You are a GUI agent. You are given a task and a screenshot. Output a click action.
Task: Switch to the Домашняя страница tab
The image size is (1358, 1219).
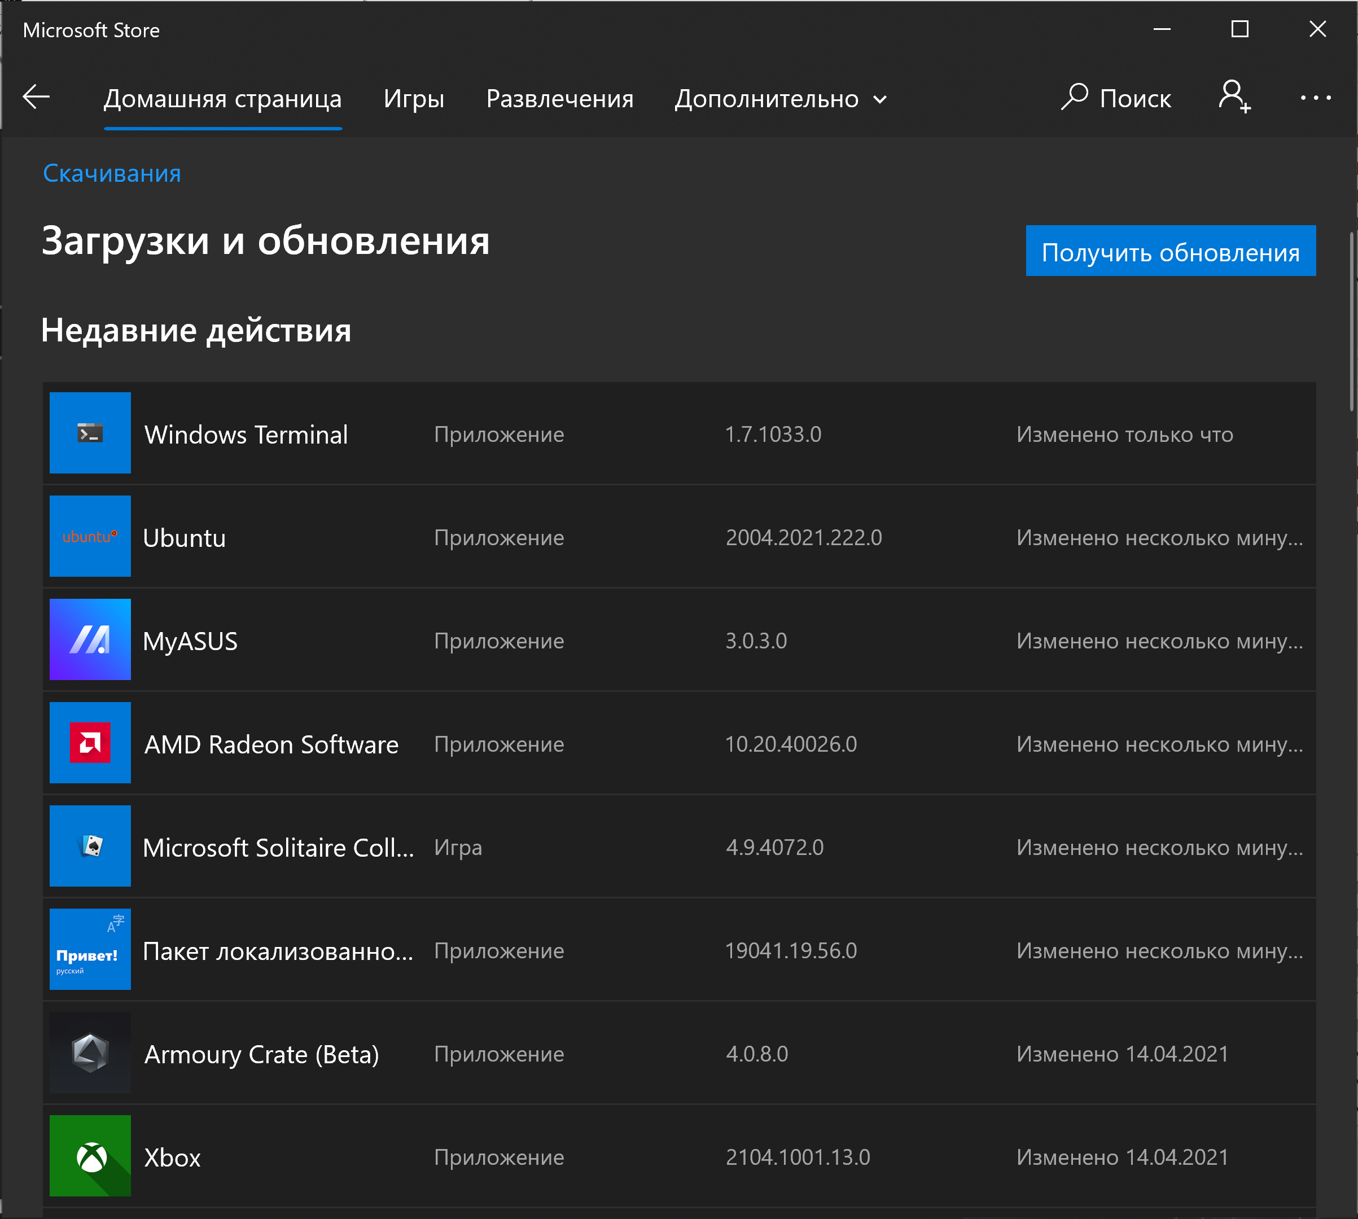click(x=222, y=99)
